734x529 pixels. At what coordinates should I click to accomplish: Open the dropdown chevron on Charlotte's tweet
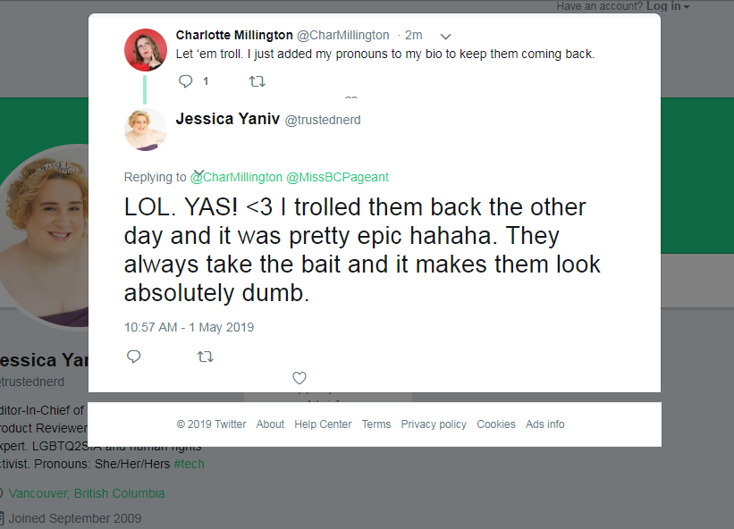click(445, 36)
